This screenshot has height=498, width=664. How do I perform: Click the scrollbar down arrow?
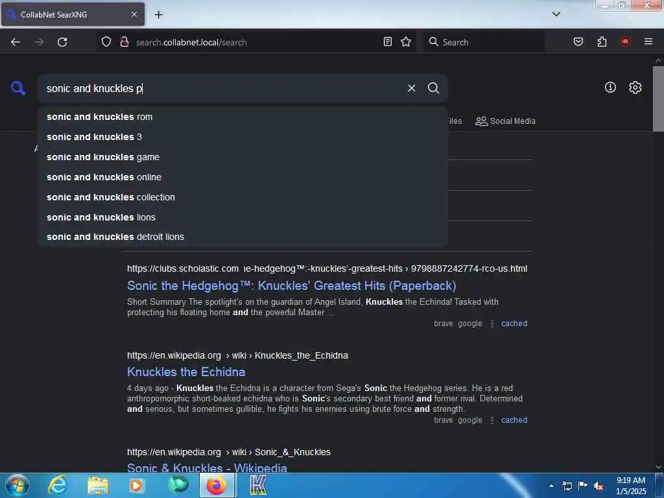coord(658,467)
